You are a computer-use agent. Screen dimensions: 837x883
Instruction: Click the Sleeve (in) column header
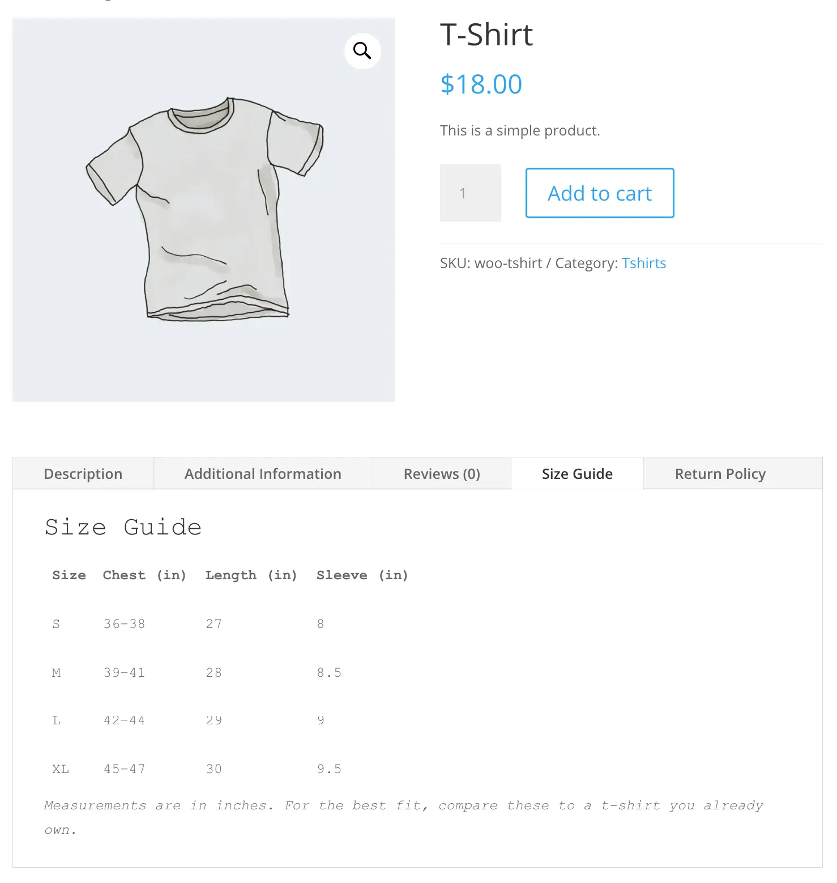362,575
